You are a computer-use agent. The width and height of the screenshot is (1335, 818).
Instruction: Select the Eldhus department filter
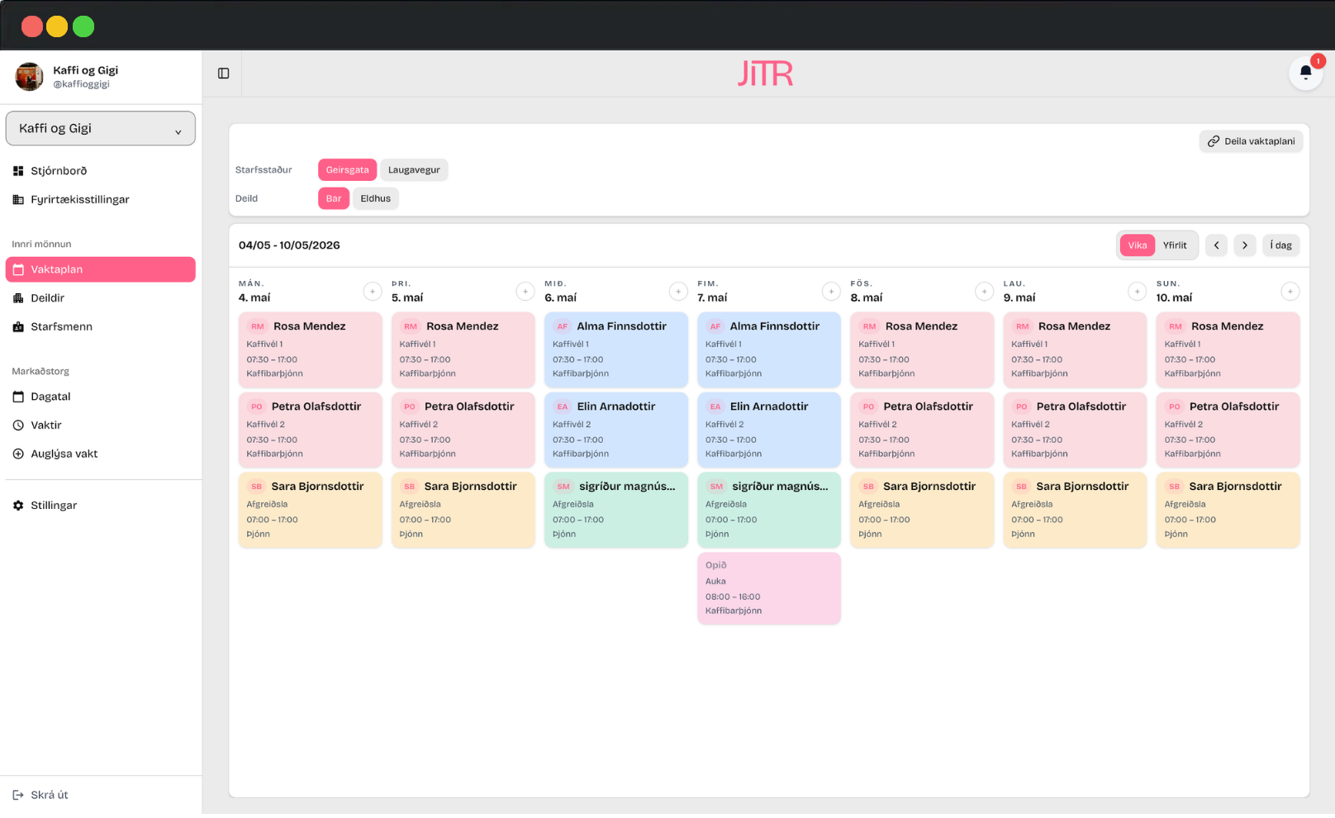point(376,198)
